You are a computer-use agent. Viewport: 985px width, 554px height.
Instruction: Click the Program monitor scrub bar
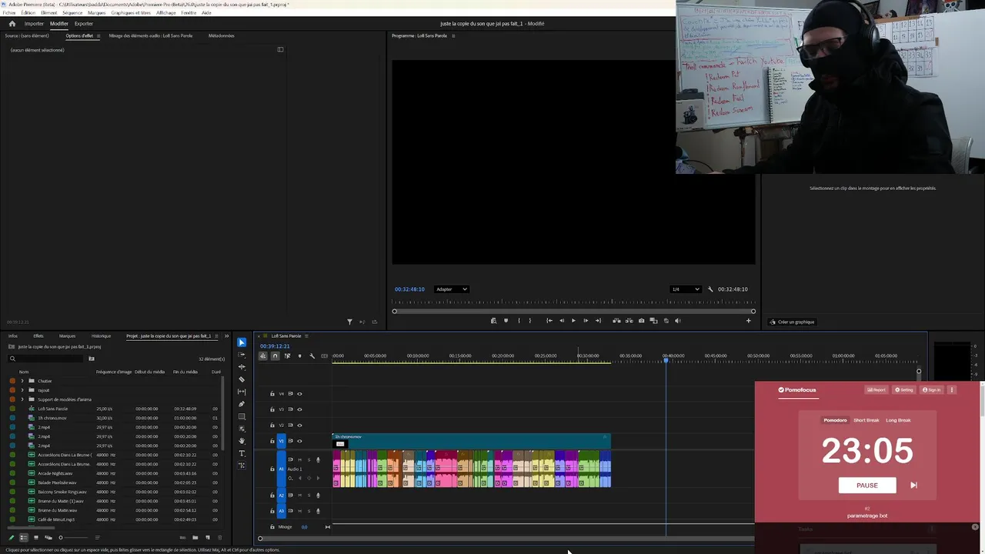pyautogui.click(x=573, y=311)
